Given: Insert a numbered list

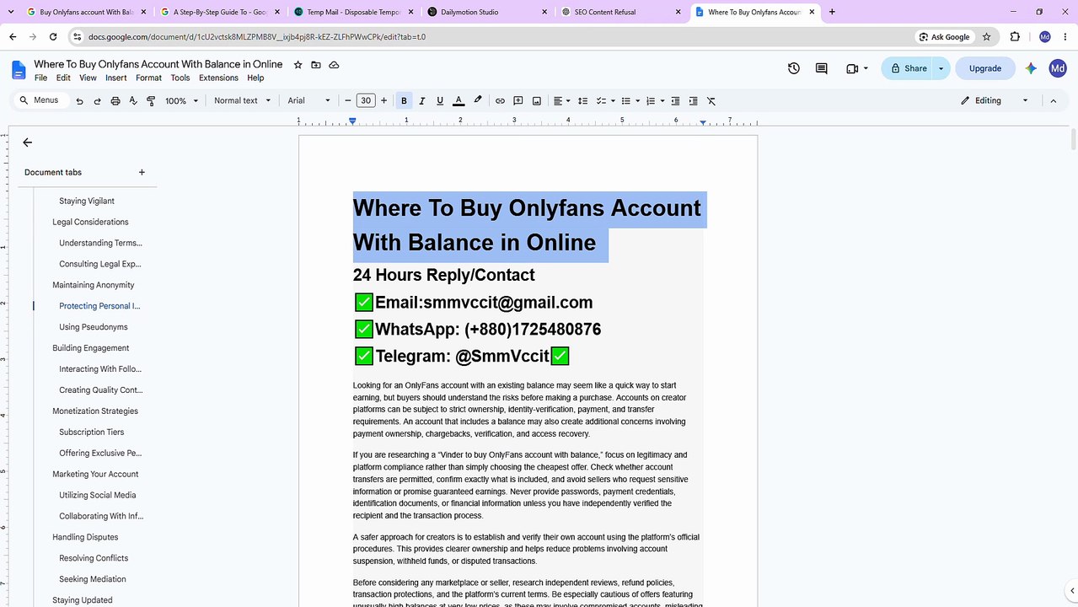Looking at the screenshot, I should point(650,100).
